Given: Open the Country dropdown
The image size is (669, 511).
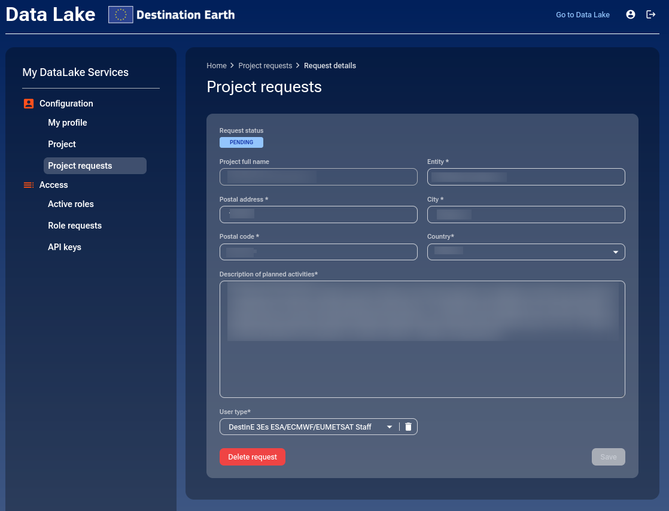Looking at the screenshot, I should pyautogui.click(x=615, y=252).
